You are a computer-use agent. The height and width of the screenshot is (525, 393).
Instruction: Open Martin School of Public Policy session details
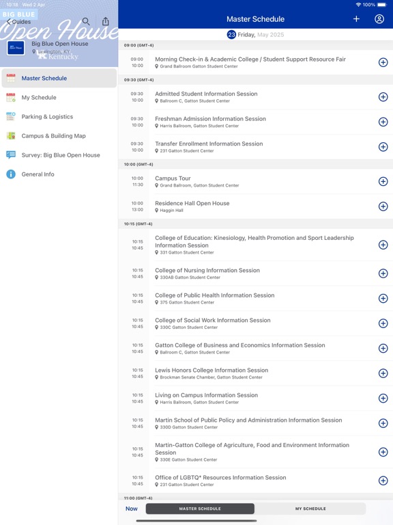256,423
